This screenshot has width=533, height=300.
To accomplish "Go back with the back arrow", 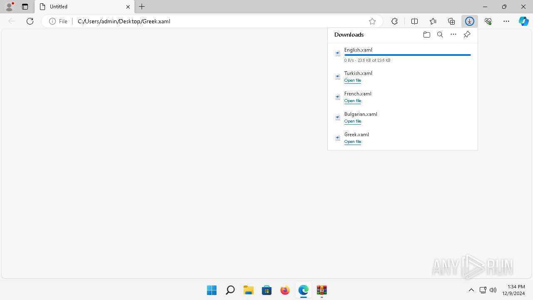I will (x=12, y=21).
